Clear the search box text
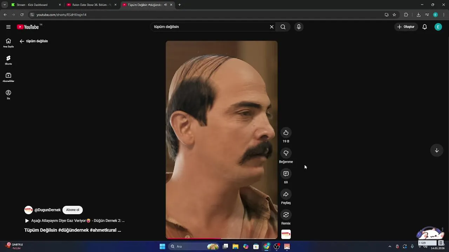The height and width of the screenshot is (252, 449). pyautogui.click(x=272, y=27)
